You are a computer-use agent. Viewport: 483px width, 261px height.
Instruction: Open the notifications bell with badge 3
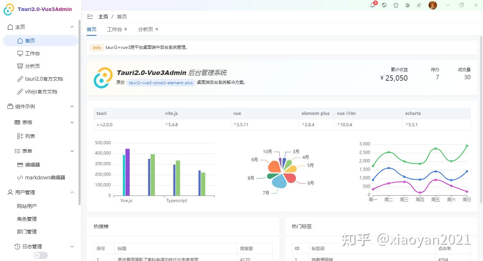(372, 5)
